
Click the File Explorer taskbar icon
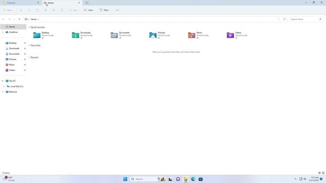(185, 179)
